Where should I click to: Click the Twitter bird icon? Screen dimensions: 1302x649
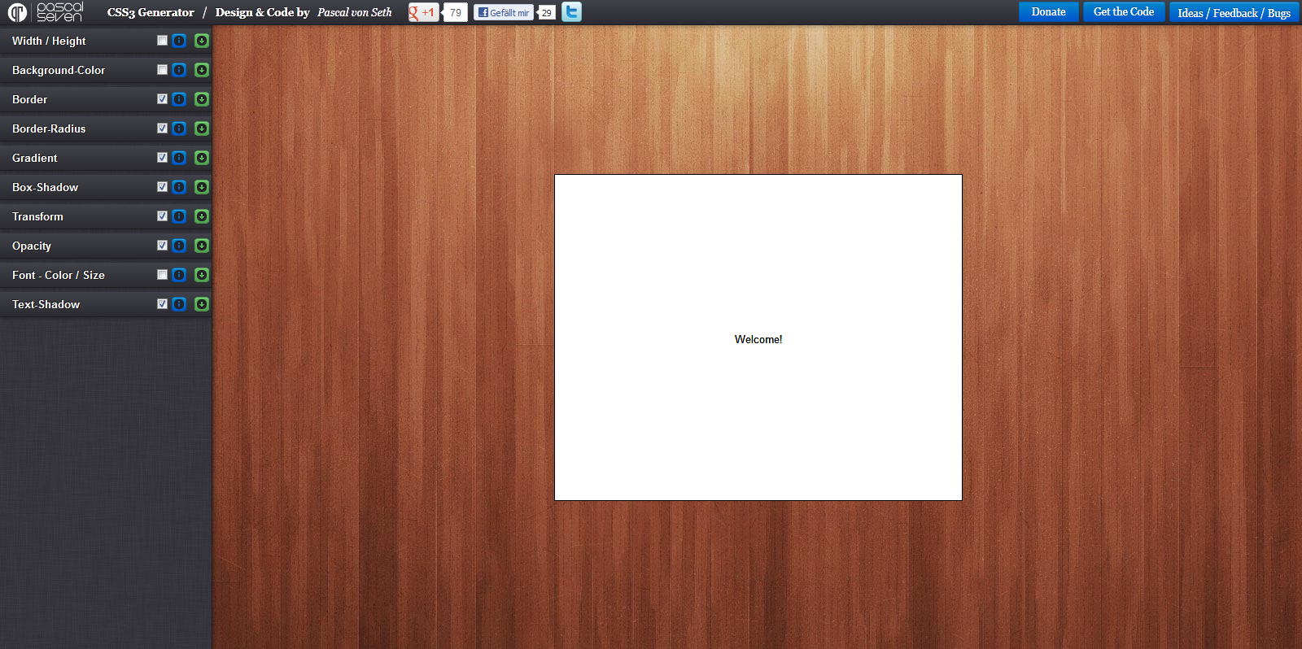pyautogui.click(x=571, y=12)
